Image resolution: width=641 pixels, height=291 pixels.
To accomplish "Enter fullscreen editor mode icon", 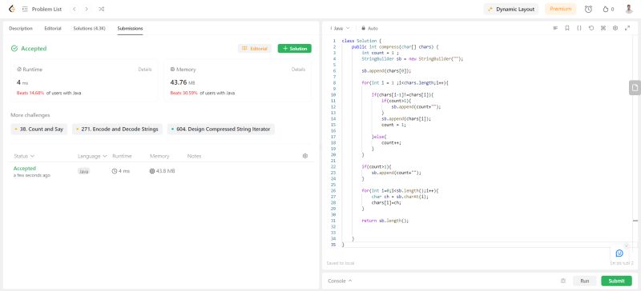I will click(627, 28).
